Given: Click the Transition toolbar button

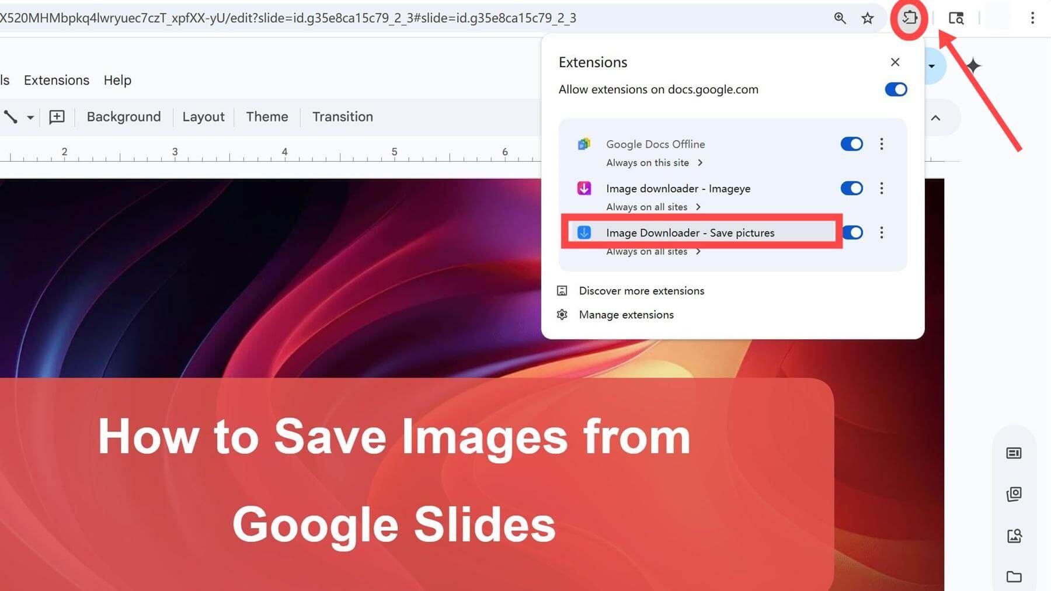Looking at the screenshot, I should (343, 117).
